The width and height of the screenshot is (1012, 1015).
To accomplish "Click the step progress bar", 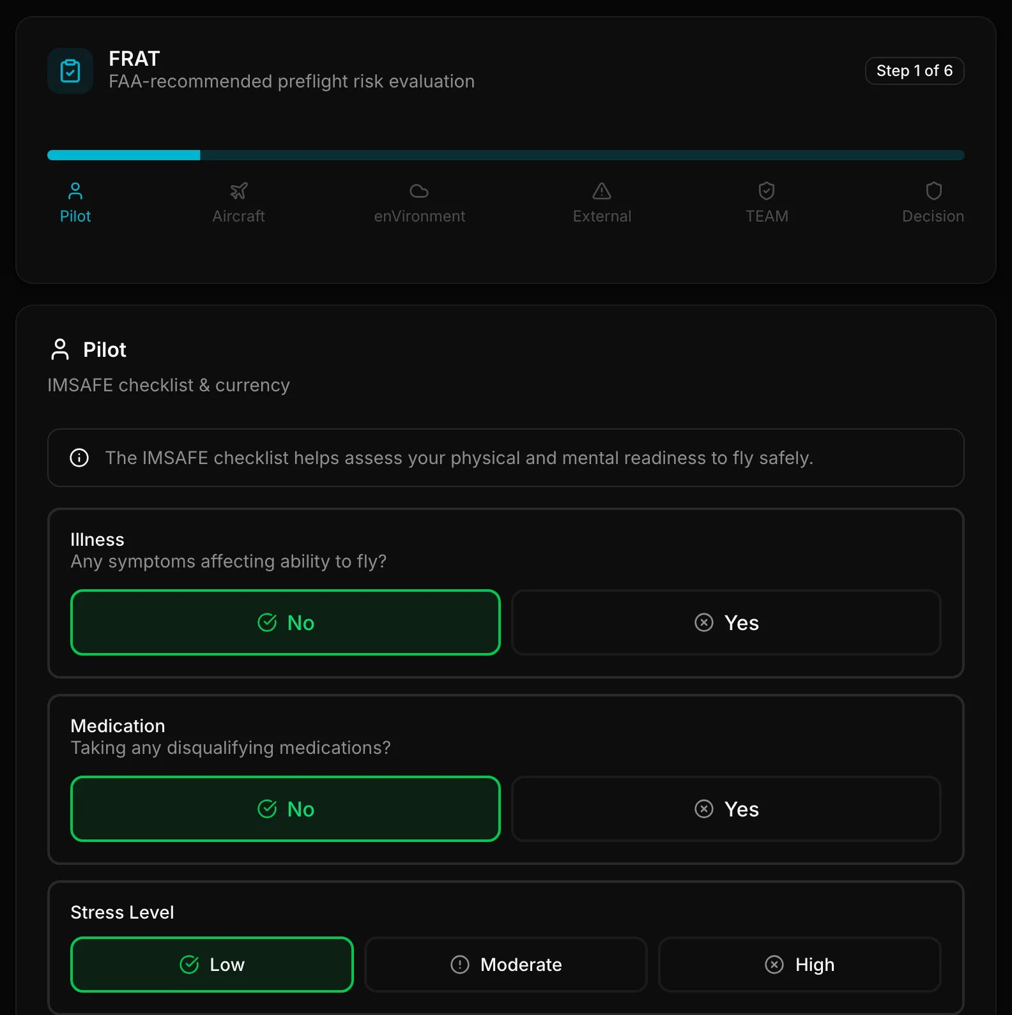I will point(506,155).
